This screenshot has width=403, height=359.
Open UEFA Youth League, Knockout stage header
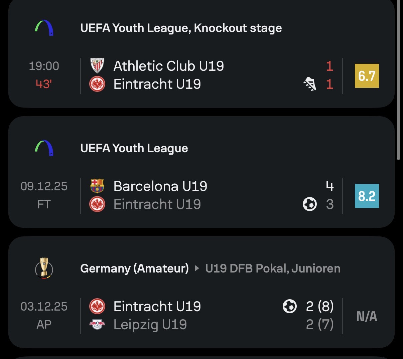[181, 28]
